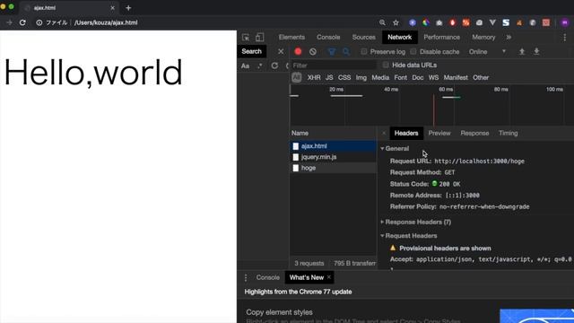Check Hide data URLs
The width and height of the screenshot is (574, 323).
[386, 65]
